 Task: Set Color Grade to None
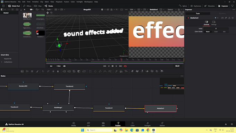tap(208, 32)
